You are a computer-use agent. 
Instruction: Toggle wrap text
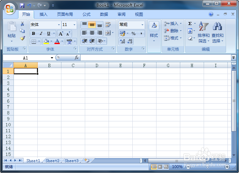[108, 24]
